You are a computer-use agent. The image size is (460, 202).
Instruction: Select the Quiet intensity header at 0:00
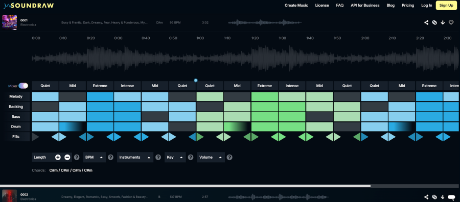pyautogui.click(x=45, y=86)
